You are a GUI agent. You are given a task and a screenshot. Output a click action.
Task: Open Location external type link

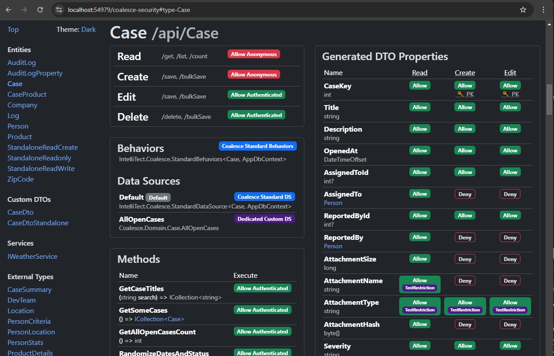tap(21, 311)
